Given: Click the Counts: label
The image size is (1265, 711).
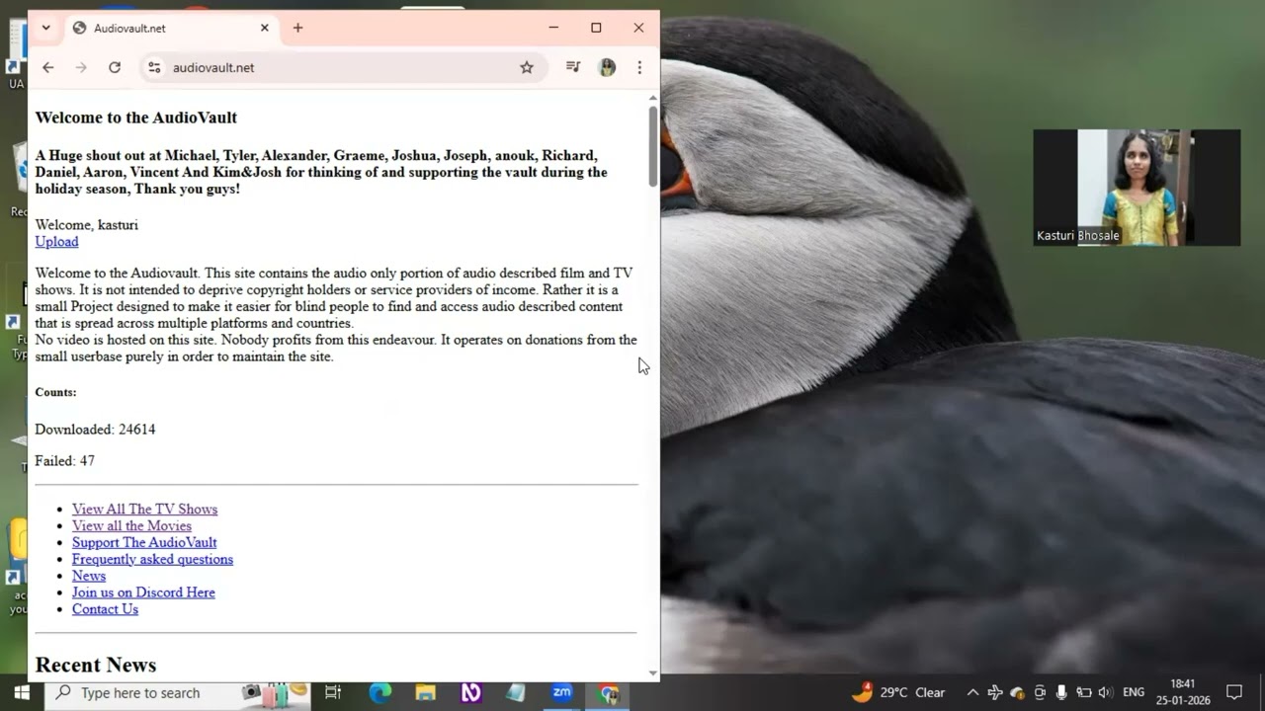Looking at the screenshot, I should (x=55, y=392).
